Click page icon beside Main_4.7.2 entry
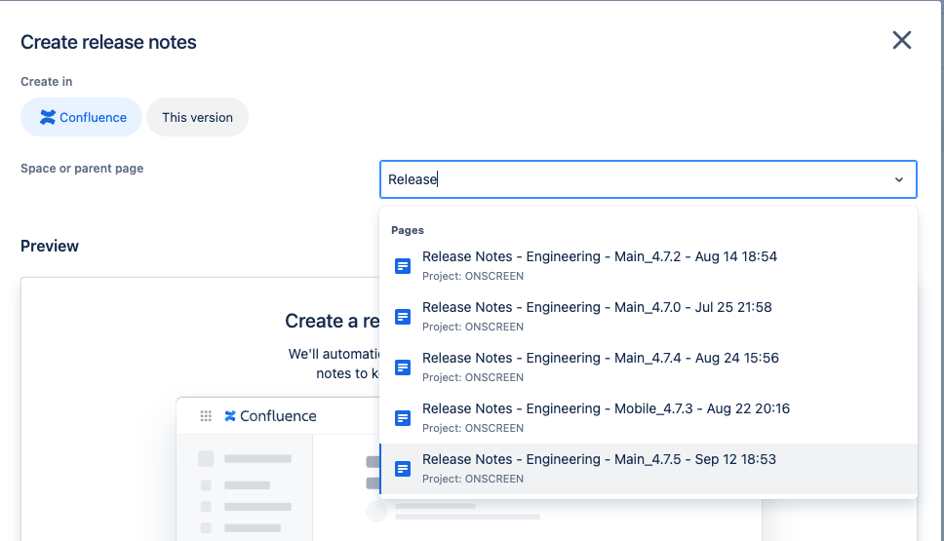This screenshot has height=541, width=944. pyautogui.click(x=403, y=266)
